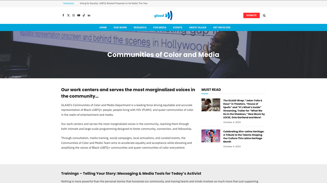Screen dimensions: 327x183
Task: Open The GLAAD Wrap Joker article link
Action: click(x=244, y=109)
